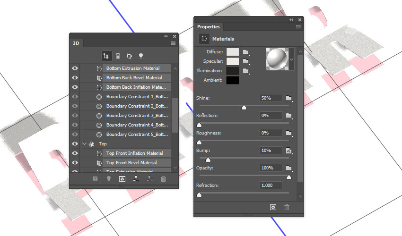Toggle visibility of Boundary Constraint 5
The height and width of the screenshot is (236, 402).
coord(75,135)
